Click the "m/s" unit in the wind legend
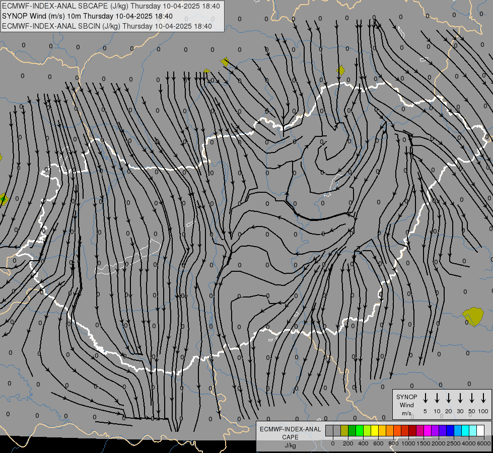The height and width of the screenshot is (453, 493). (x=406, y=413)
